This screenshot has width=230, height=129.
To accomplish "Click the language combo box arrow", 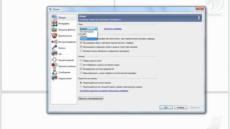I will (x=96, y=29).
